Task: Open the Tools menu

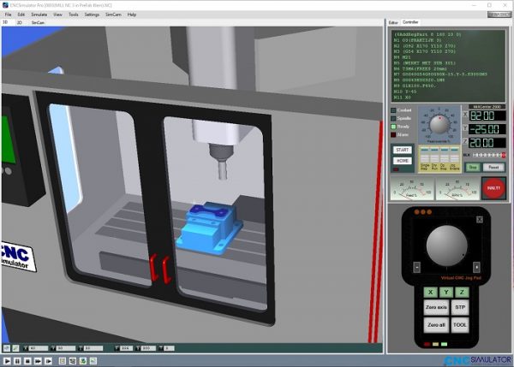Action: (x=74, y=15)
